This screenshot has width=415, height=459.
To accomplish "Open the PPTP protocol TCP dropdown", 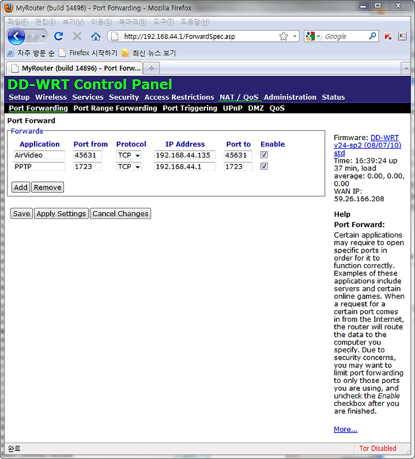I will [129, 167].
